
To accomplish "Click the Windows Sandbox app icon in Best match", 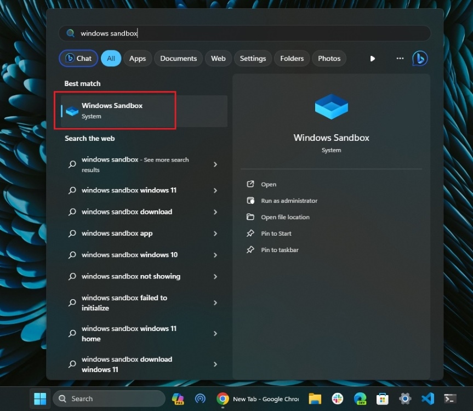I will (72, 110).
